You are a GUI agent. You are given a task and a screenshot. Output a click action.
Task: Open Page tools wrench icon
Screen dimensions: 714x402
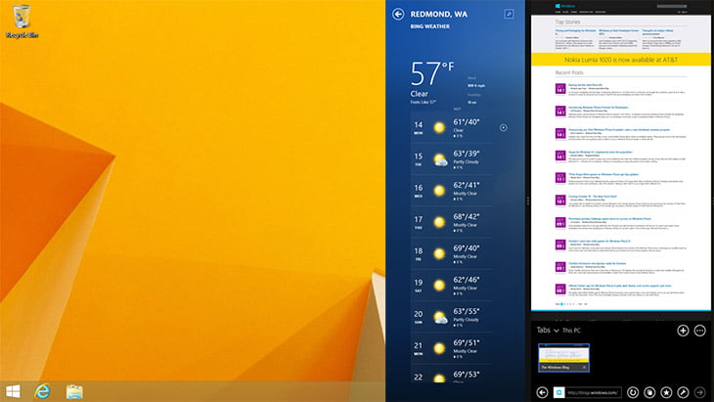coord(683,392)
